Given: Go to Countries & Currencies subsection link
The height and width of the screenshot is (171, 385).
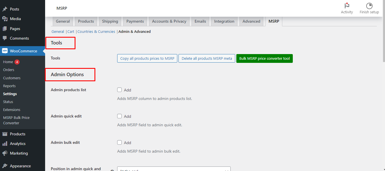Looking at the screenshot, I should click(x=96, y=31).
